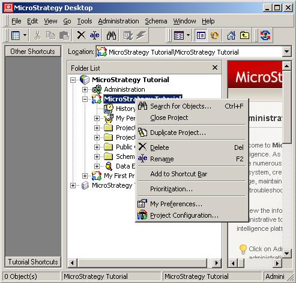Image resolution: width=296 pixels, height=283 pixels.
Task: Open the Go menu
Action: 67,21
